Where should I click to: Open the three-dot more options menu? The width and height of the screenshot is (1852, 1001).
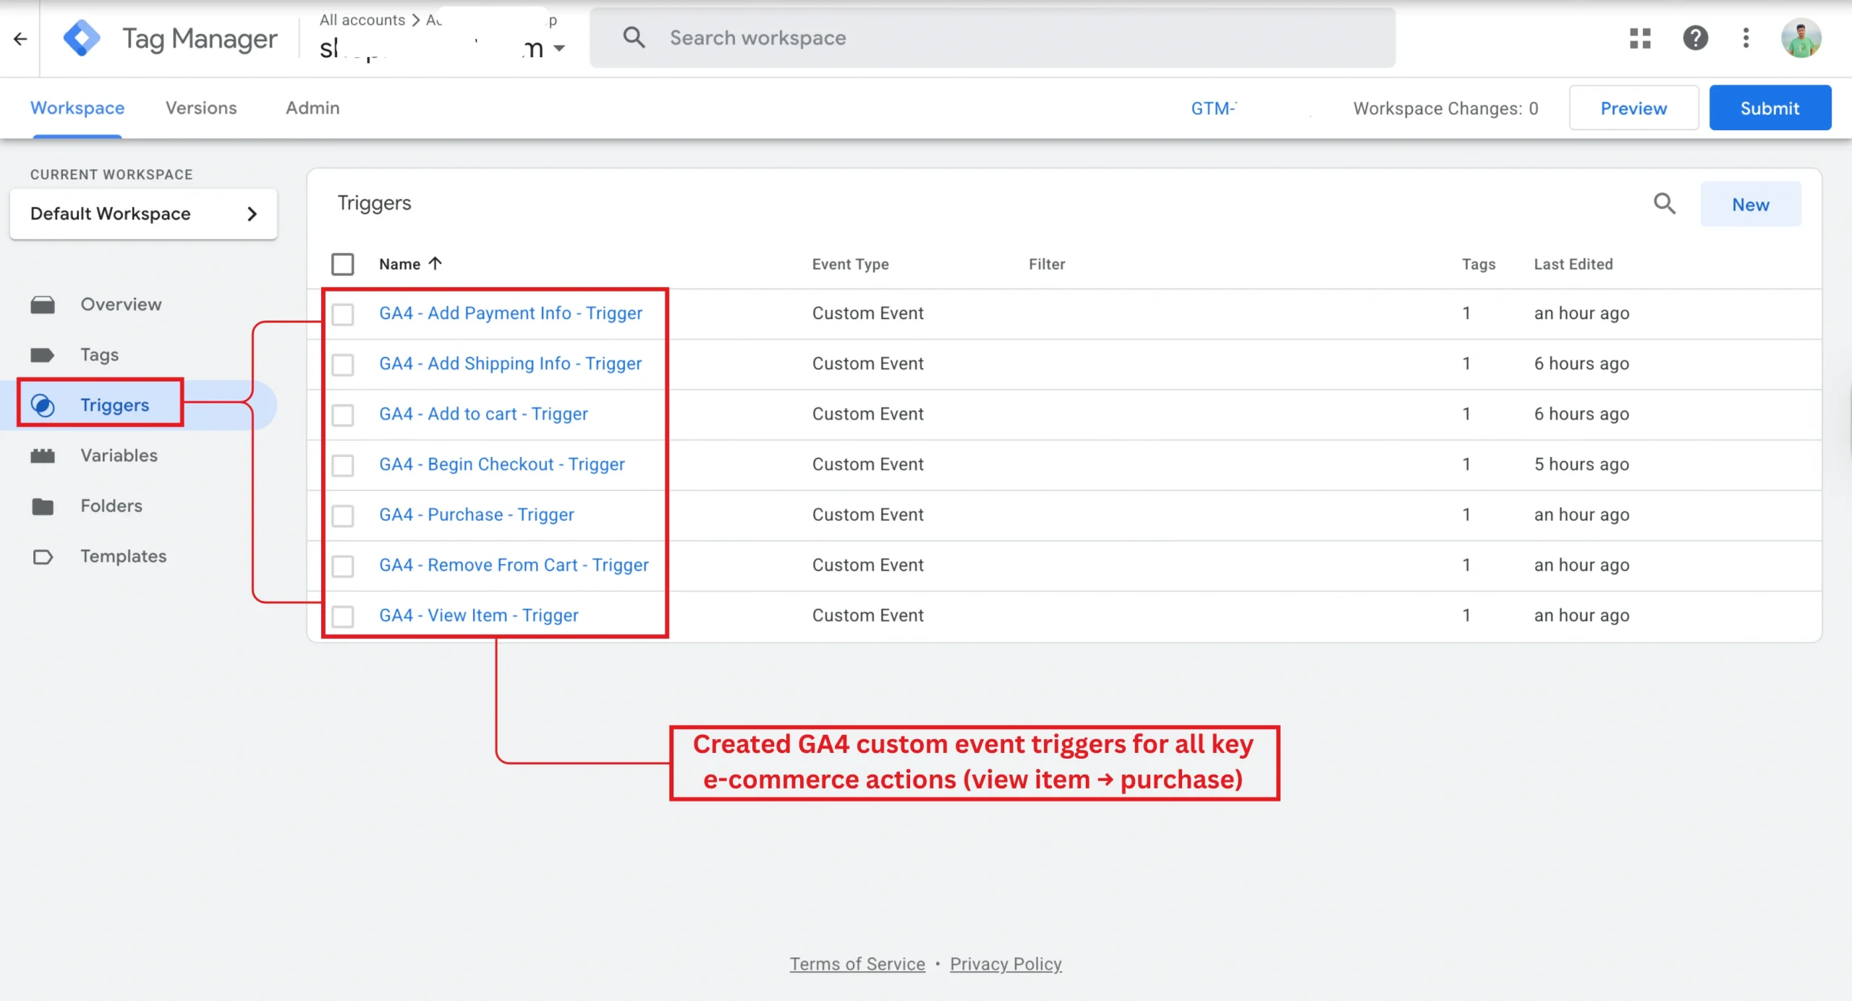(x=1746, y=38)
